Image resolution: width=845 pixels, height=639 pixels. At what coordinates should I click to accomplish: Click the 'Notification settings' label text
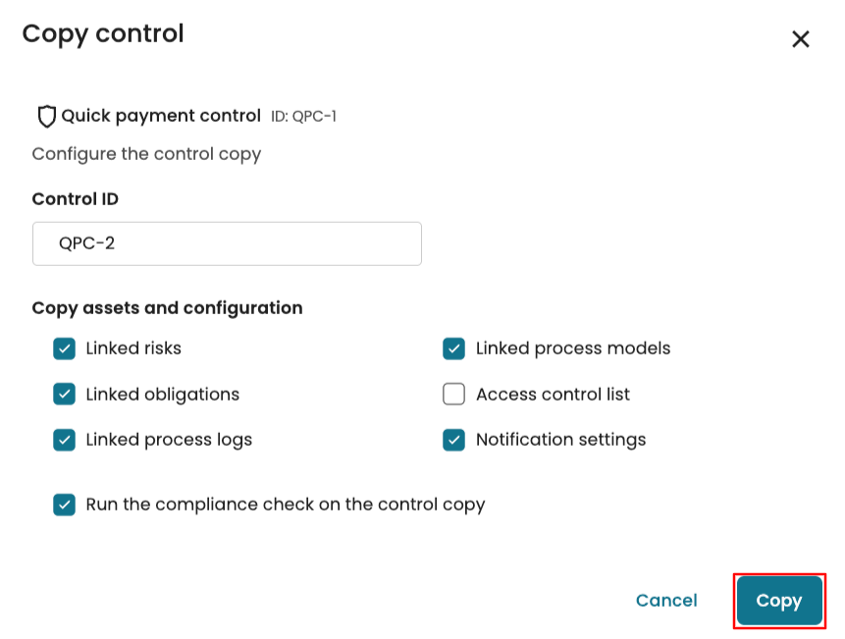560,440
